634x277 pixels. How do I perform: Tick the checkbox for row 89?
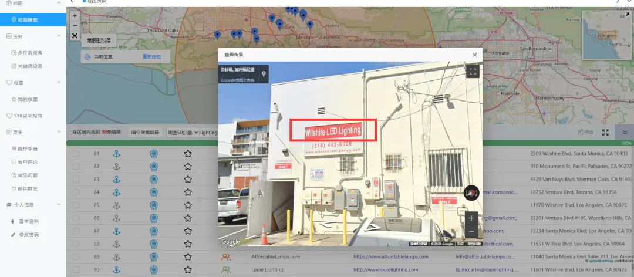(x=76, y=257)
